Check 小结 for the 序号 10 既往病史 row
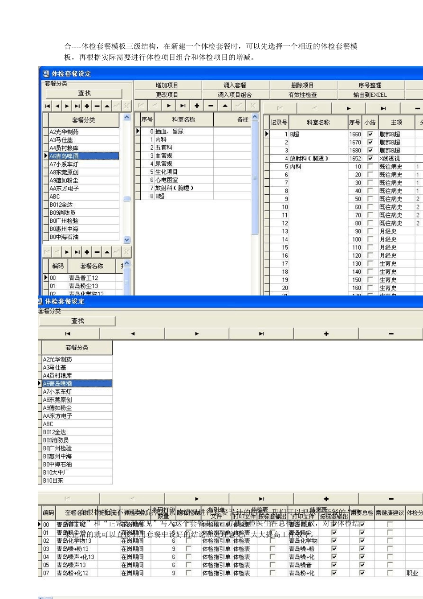The height and width of the screenshot is (599, 423). pyautogui.click(x=370, y=167)
